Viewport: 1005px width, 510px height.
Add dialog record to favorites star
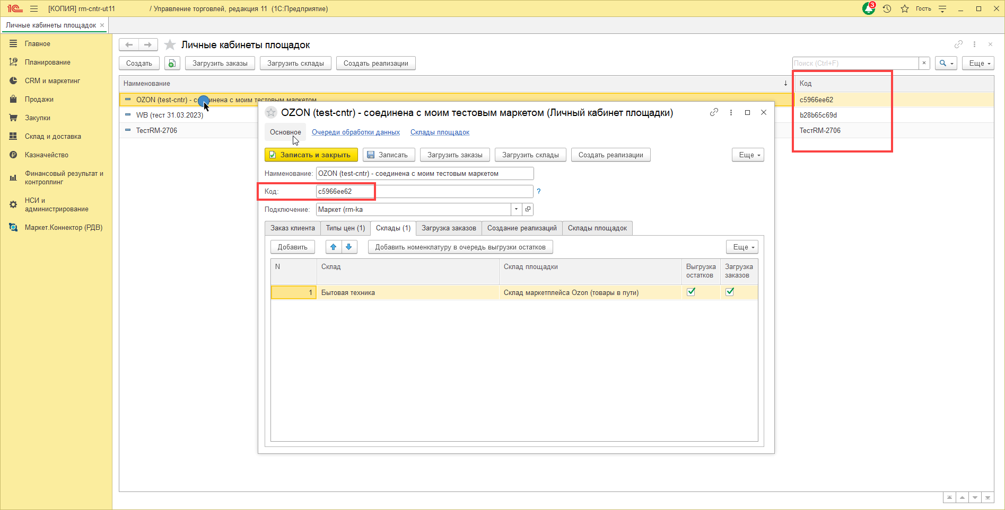pos(271,112)
